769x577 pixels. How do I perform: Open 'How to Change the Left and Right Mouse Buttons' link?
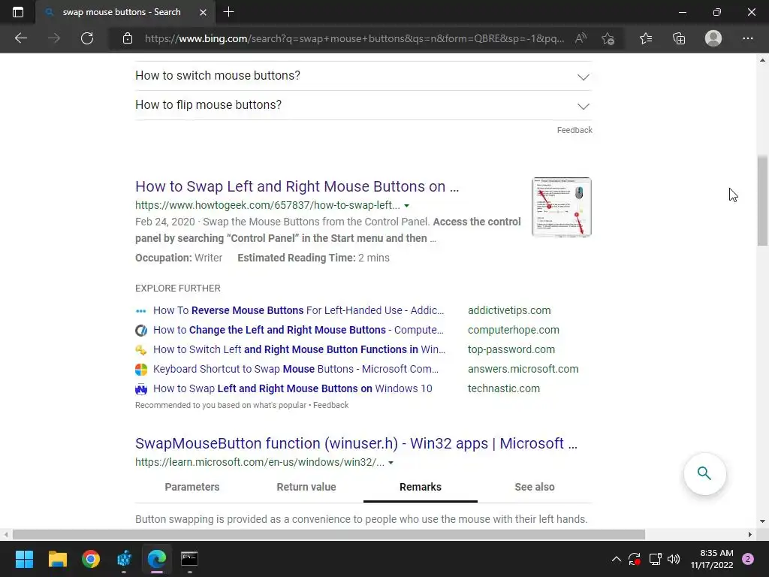(x=298, y=331)
